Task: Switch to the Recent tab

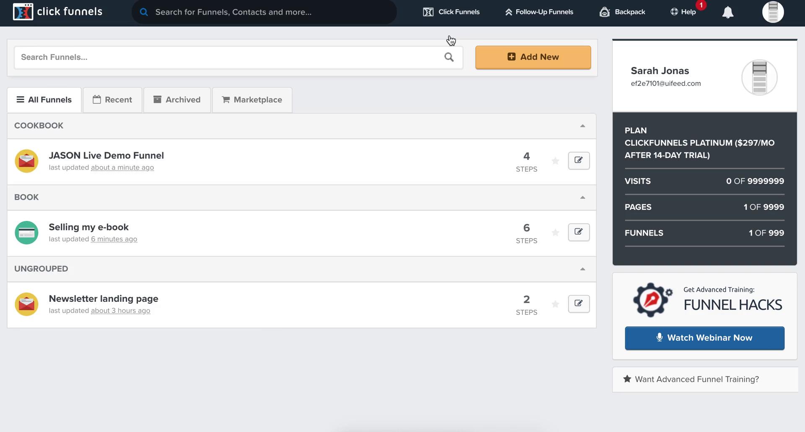Action: 112,100
